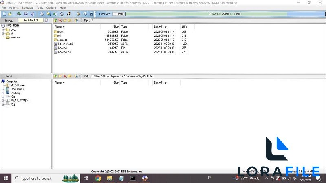Click the Save As toolbar icon

point(33,14)
